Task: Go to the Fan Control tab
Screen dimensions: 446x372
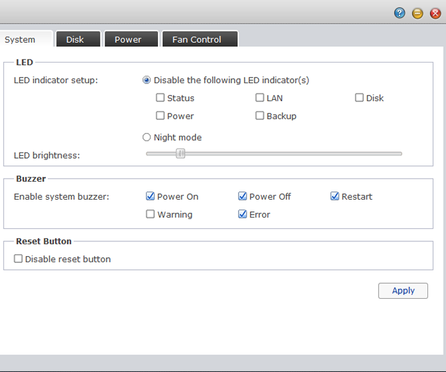Action: [x=196, y=39]
